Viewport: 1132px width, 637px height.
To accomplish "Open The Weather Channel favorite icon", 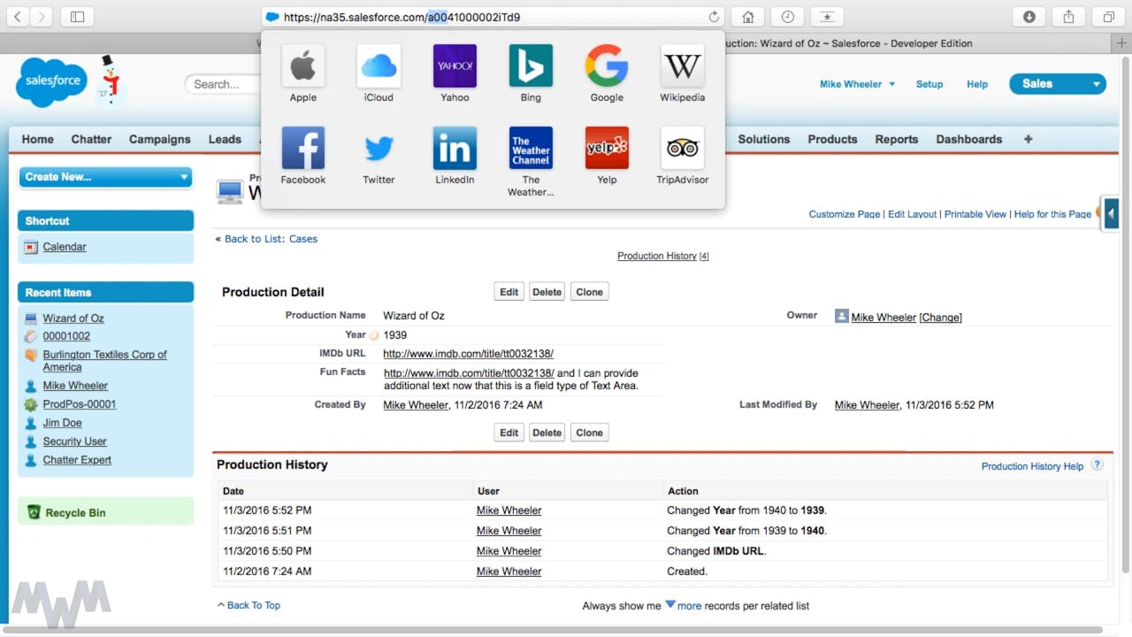I will pyautogui.click(x=531, y=148).
